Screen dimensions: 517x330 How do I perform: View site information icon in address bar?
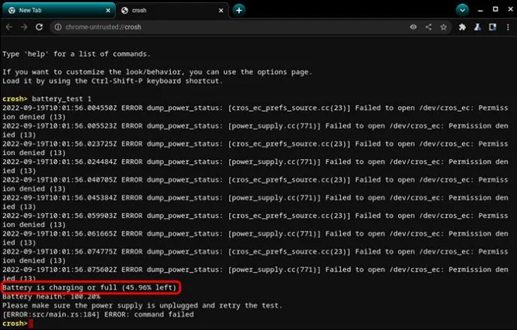click(58, 27)
